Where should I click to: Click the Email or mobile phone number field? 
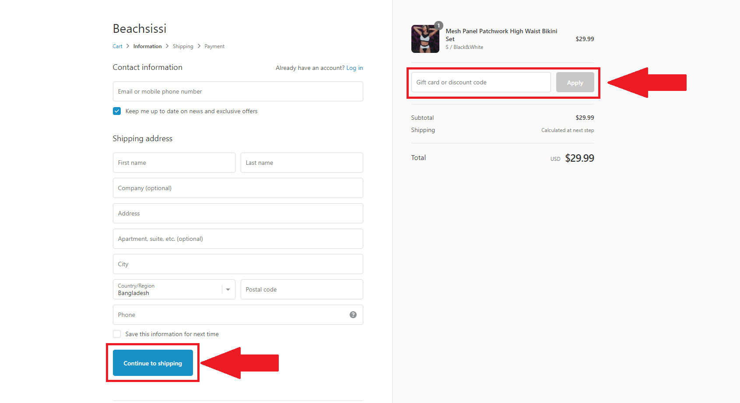[238, 91]
